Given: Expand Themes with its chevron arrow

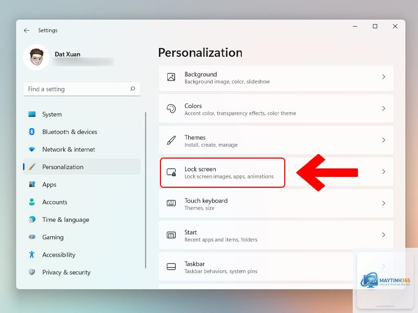Looking at the screenshot, I should [384, 140].
